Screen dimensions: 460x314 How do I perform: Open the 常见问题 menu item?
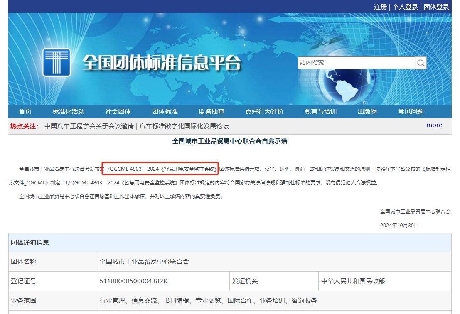(411, 111)
